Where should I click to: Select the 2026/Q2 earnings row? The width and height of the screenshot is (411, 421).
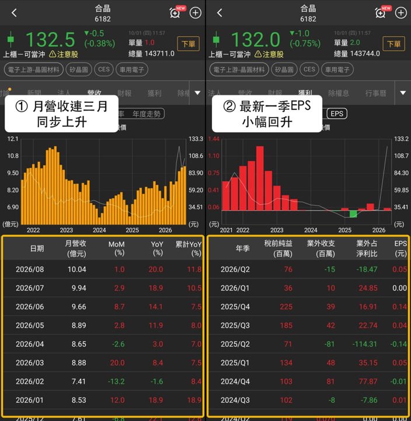point(308,269)
